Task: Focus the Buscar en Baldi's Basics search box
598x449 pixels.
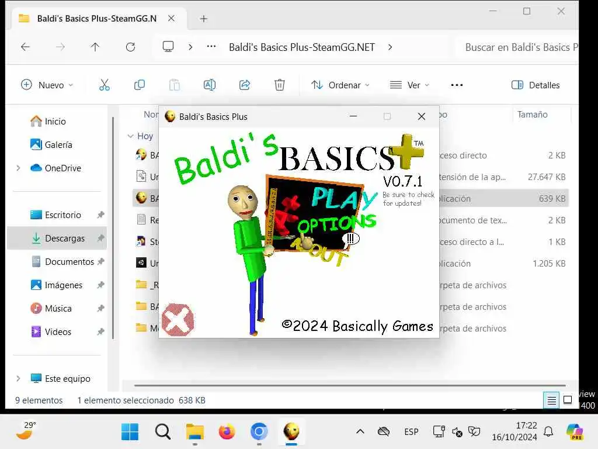Action: [517, 47]
